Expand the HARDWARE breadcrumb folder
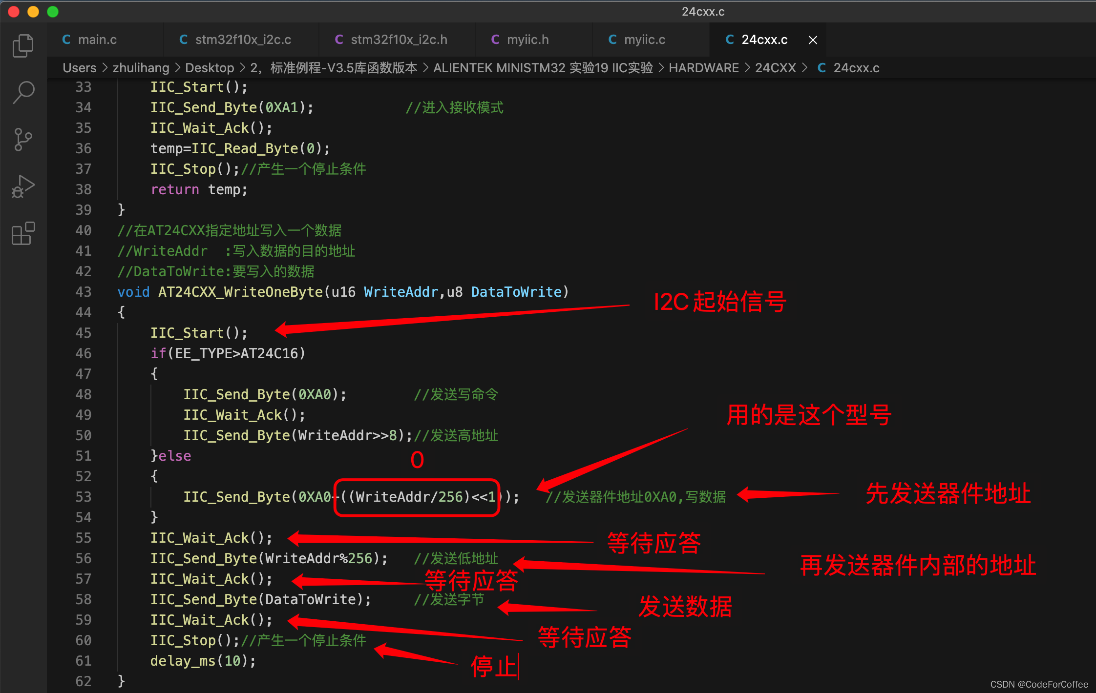1096x693 pixels. tap(703, 68)
